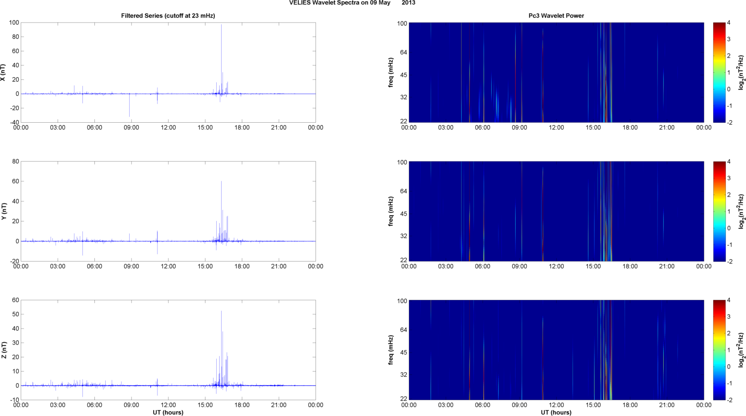
Task: Click the tallest peak in the Z time series
Action: (x=221, y=347)
